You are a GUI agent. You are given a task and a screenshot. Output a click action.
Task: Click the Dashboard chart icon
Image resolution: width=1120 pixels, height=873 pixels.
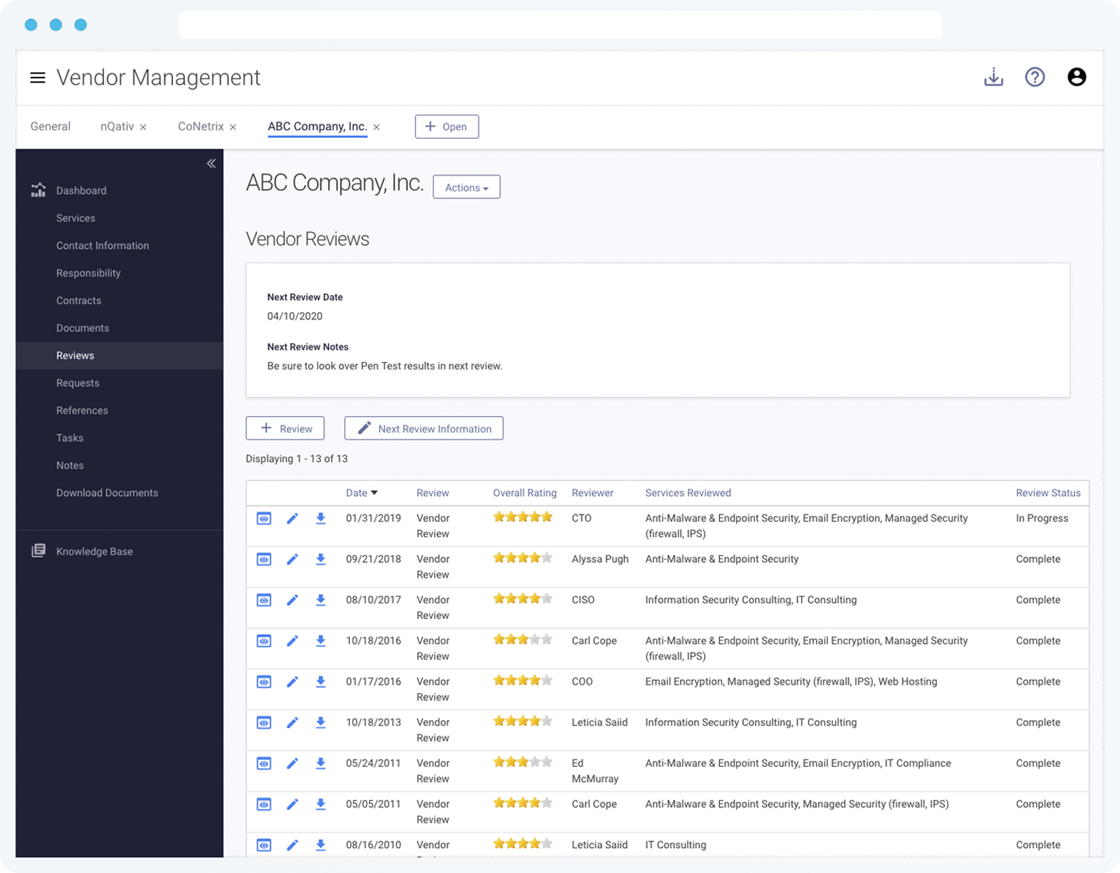[x=38, y=190]
